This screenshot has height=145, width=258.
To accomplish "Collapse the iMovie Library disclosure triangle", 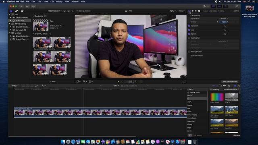I will coord(10,24).
